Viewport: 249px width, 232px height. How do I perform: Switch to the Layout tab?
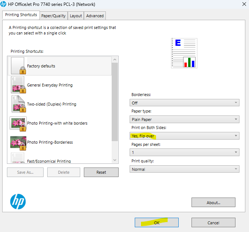click(76, 16)
